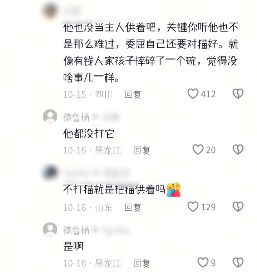This screenshot has width=257, height=279.
Task: Reply to the 10-16 山东 comment
Action: (133, 207)
